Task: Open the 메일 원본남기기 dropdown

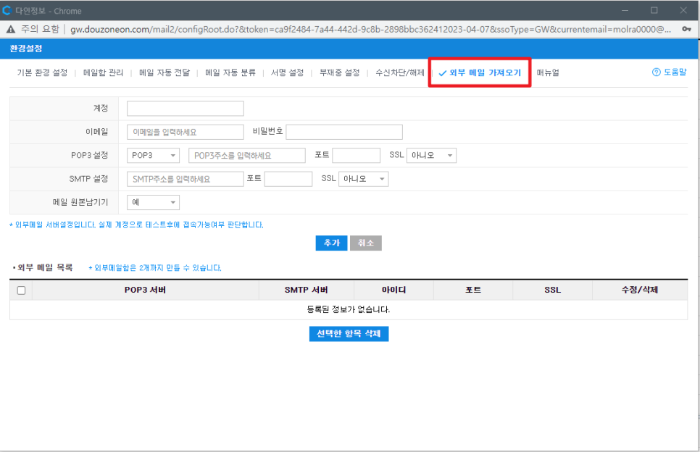Action: [153, 203]
